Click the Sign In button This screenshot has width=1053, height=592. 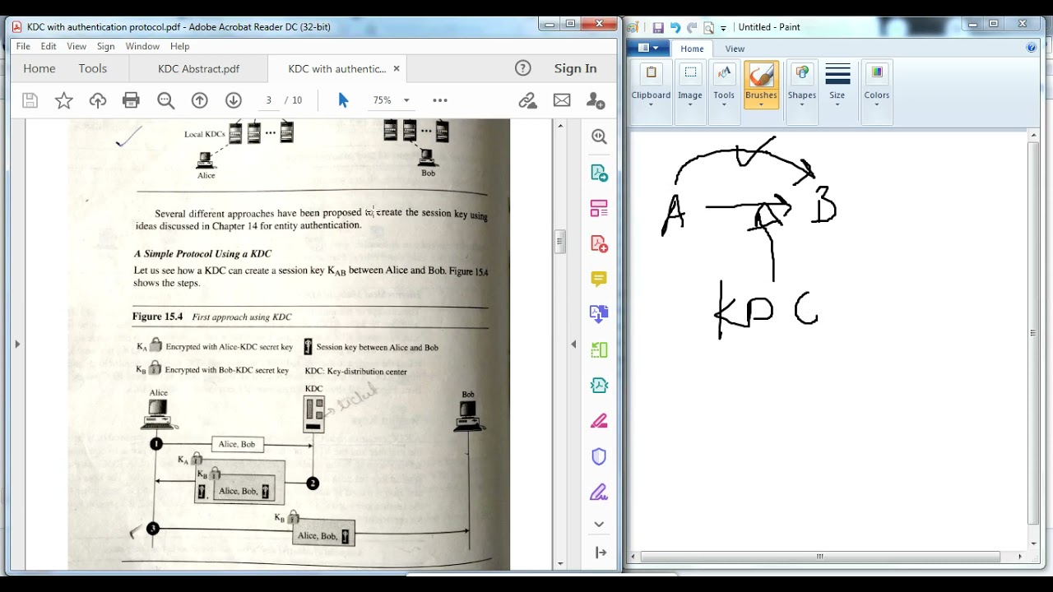click(575, 68)
